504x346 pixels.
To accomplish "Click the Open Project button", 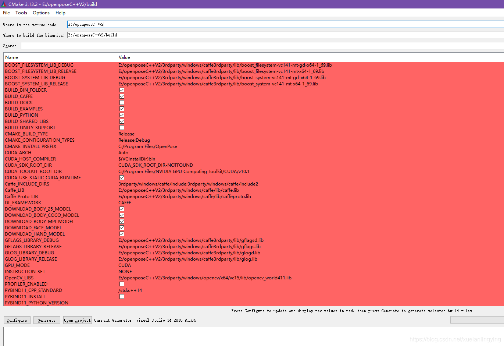I will (78, 320).
